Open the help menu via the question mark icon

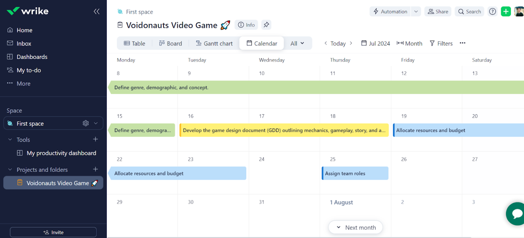(x=492, y=11)
